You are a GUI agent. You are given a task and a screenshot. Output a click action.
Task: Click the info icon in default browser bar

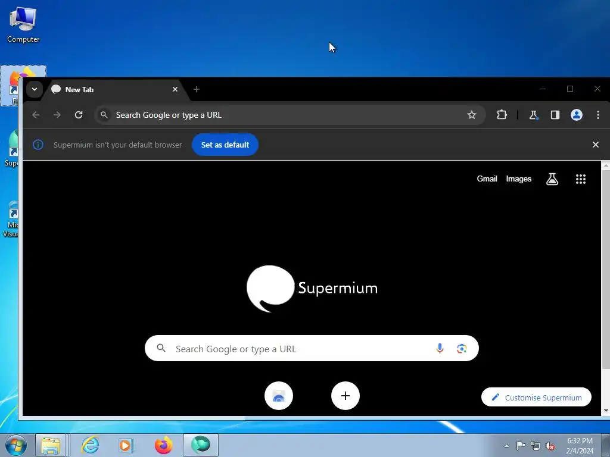coord(38,145)
